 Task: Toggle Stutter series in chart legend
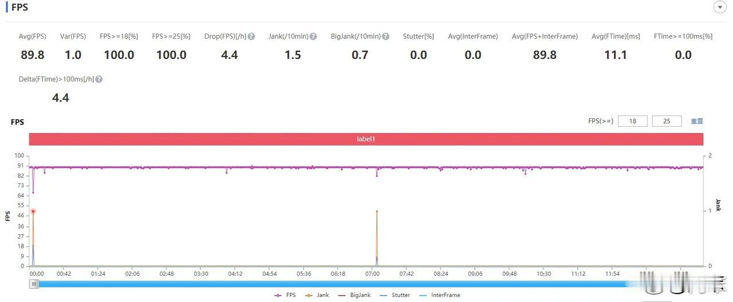click(394, 295)
